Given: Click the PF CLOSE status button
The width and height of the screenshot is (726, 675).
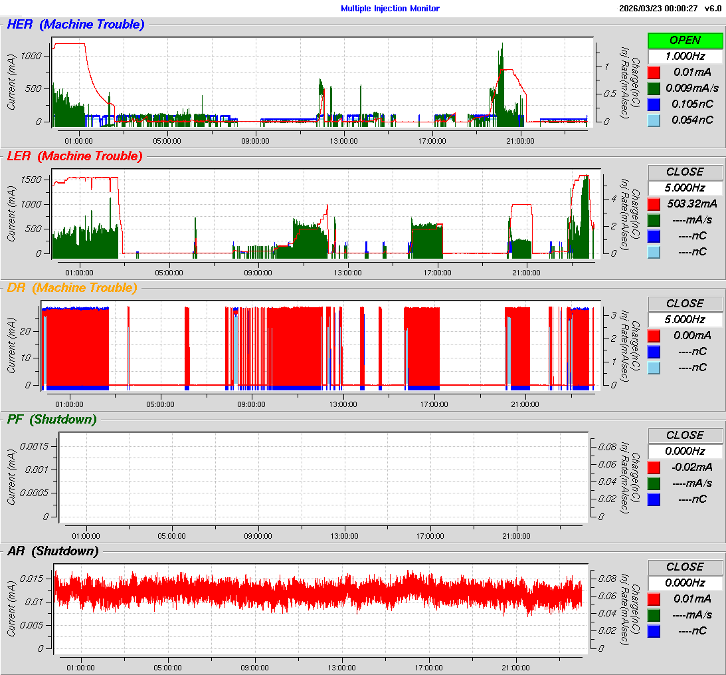Looking at the screenshot, I should [x=685, y=436].
